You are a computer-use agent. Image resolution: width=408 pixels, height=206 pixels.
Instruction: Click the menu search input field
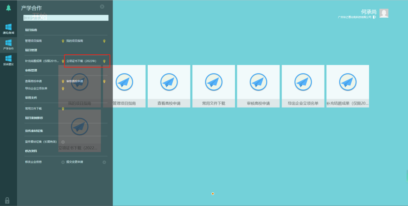[x=66, y=18]
